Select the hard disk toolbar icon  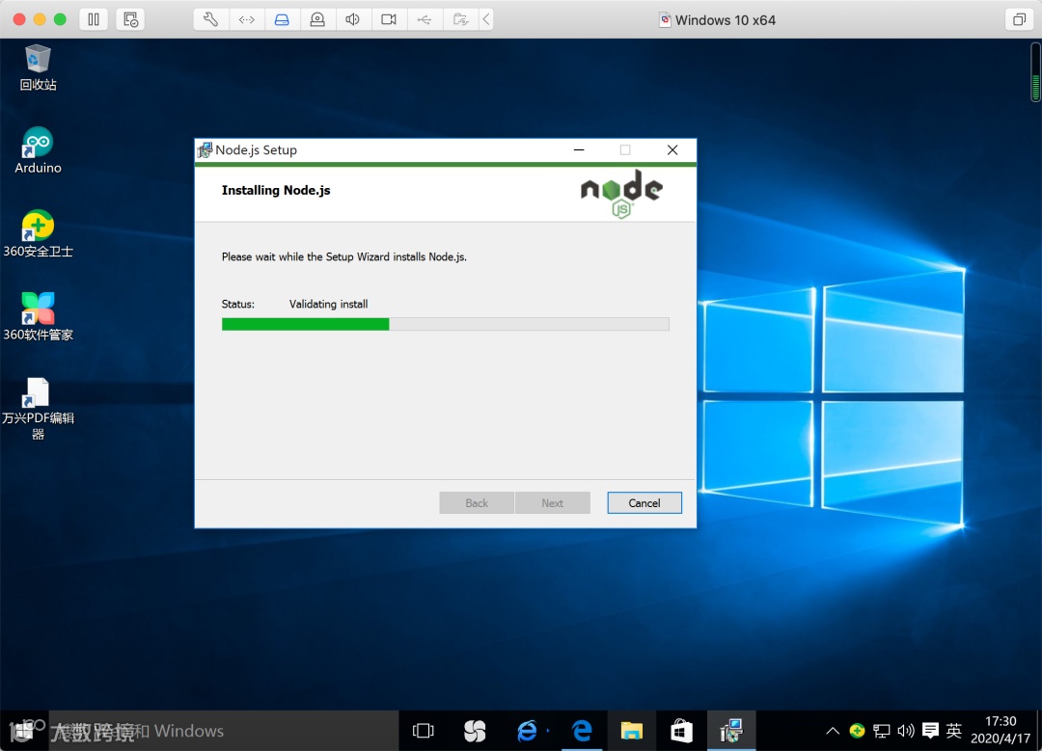(x=282, y=19)
